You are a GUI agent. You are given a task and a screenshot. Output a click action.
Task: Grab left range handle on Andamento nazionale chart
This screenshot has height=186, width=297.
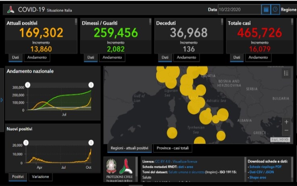[27, 85]
